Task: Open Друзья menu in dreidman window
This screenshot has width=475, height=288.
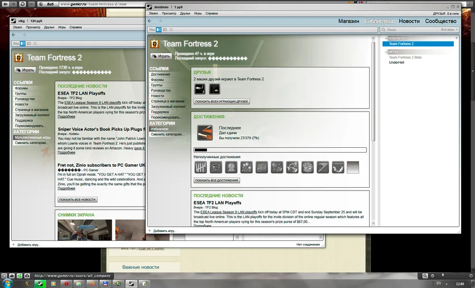Action: pyautogui.click(x=185, y=13)
